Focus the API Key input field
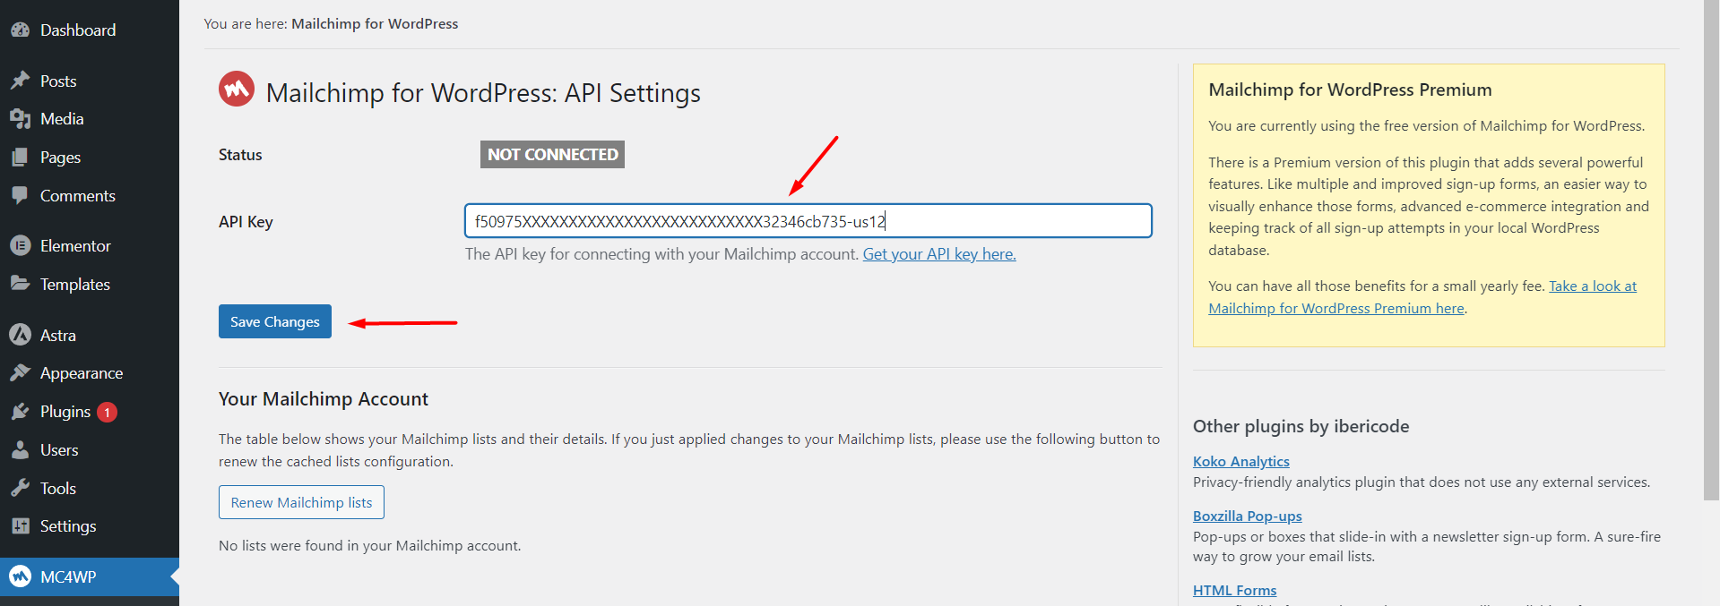Viewport: 1720px width, 606px height. click(807, 221)
